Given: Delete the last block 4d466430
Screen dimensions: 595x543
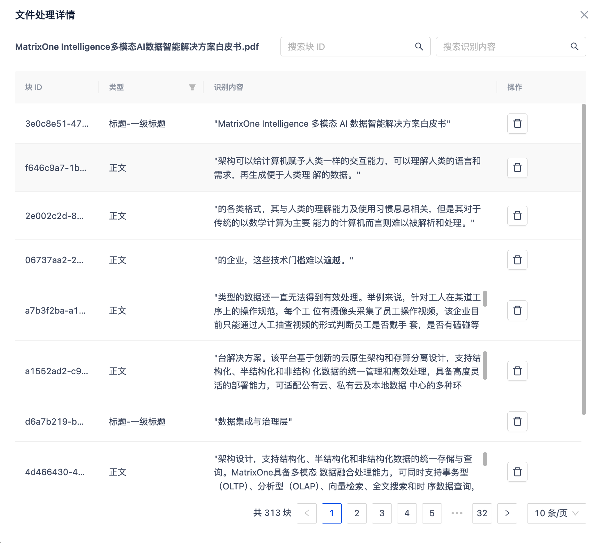Looking at the screenshot, I should click(x=517, y=472).
